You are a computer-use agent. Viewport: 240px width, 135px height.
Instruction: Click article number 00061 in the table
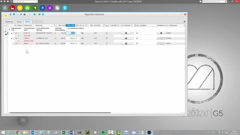26,43
